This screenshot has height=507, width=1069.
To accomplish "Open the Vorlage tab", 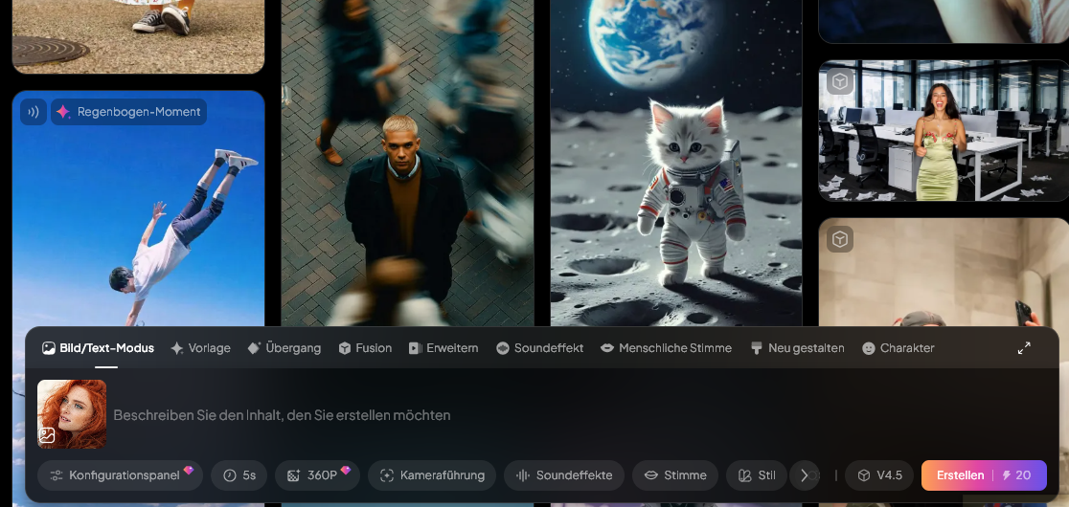I will [x=200, y=348].
